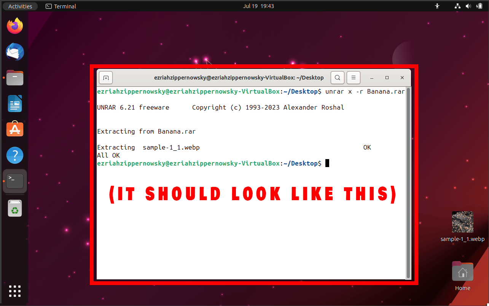Click the Terminal app menu in the top bar
Image resolution: width=489 pixels, height=306 pixels.
61,6
